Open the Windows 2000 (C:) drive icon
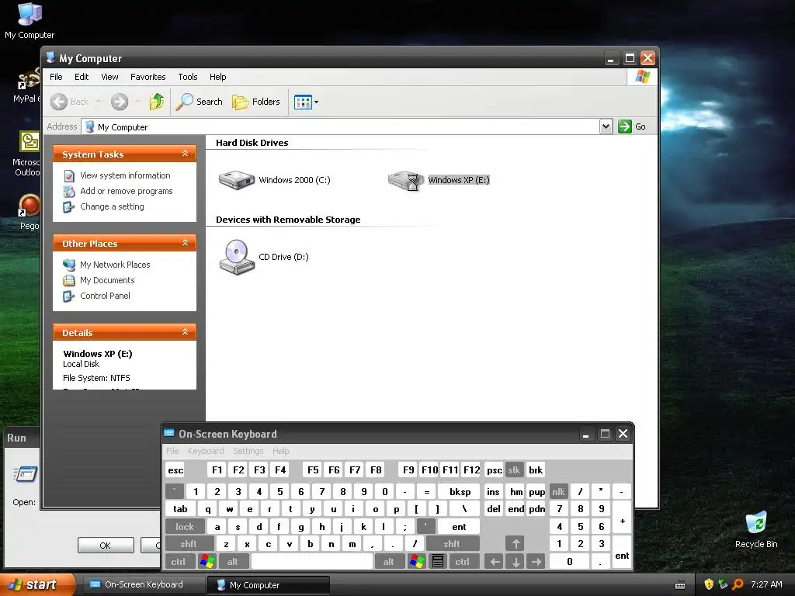The image size is (795, 596). tap(237, 180)
